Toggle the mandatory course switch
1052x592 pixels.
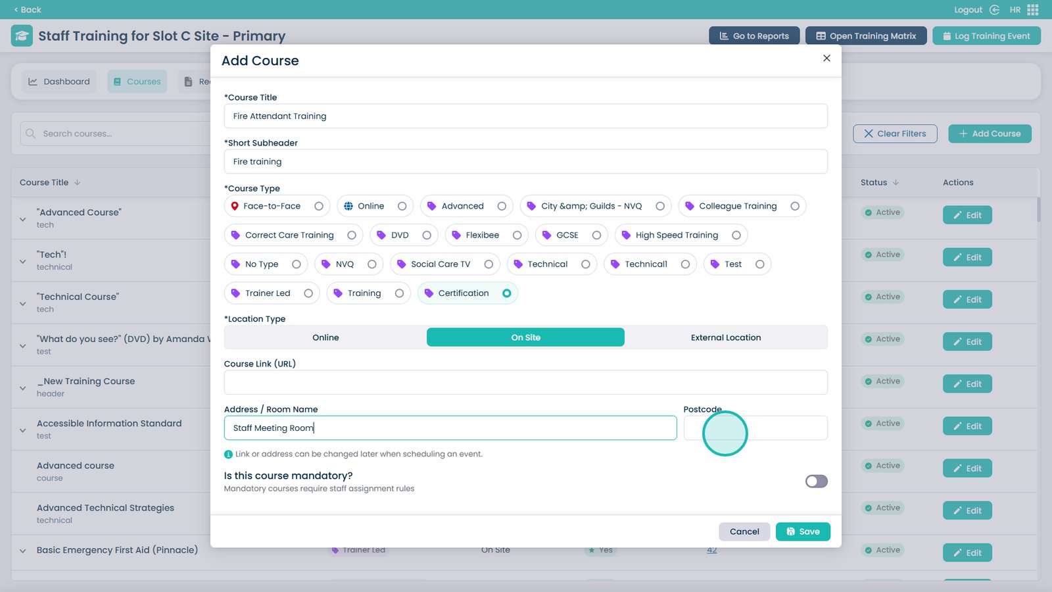click(x=816, y=481)
